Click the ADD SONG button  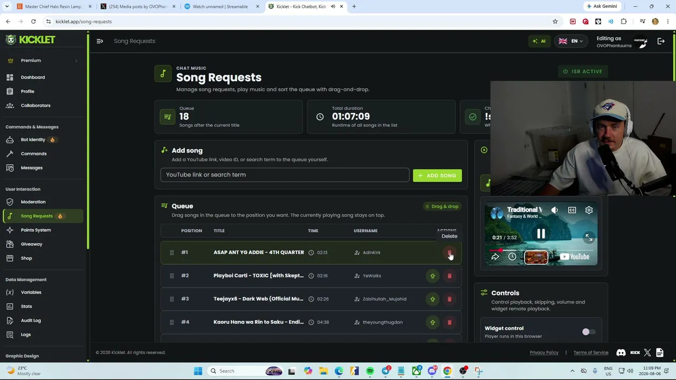point(437,175)
